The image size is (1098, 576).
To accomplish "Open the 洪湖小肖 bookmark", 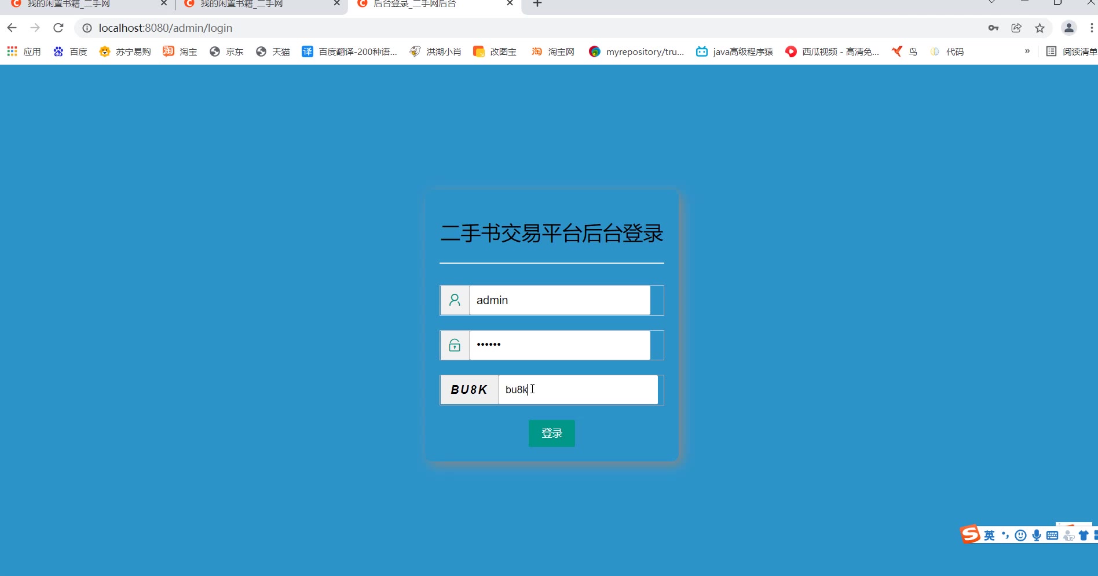I will click(x=435, y=51).
